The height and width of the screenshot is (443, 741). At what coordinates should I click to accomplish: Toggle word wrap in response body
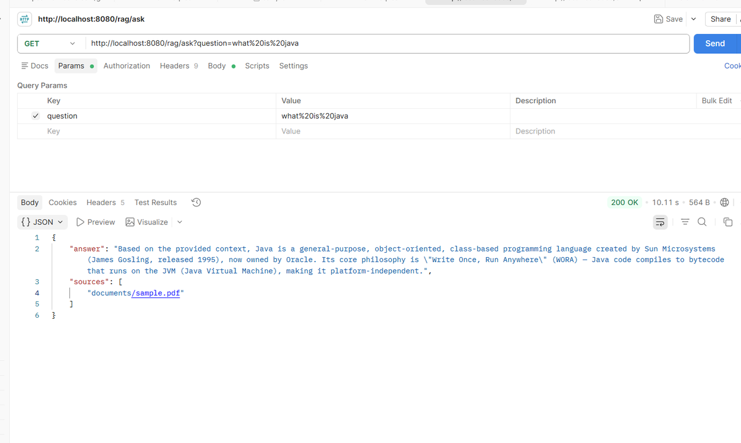660,222
